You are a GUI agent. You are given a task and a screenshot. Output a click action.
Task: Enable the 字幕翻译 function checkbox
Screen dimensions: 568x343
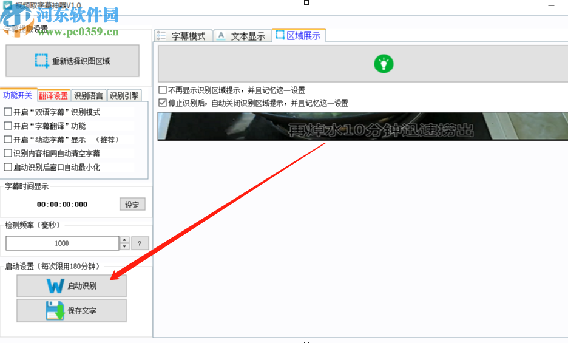[8, 126]
